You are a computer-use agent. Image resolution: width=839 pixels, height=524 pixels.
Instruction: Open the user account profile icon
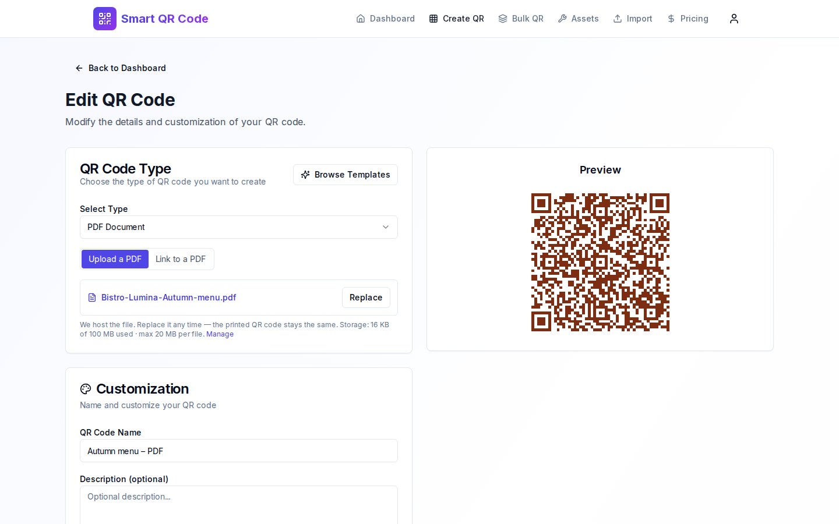734,19
